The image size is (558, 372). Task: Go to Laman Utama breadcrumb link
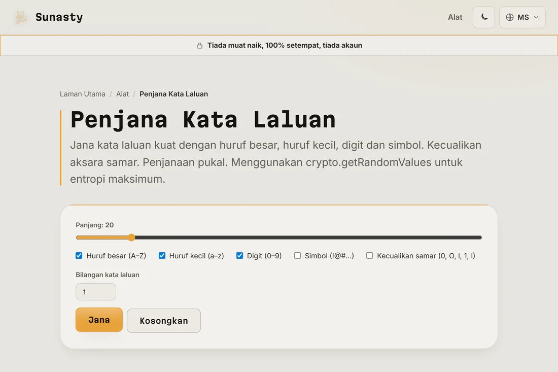83,94
